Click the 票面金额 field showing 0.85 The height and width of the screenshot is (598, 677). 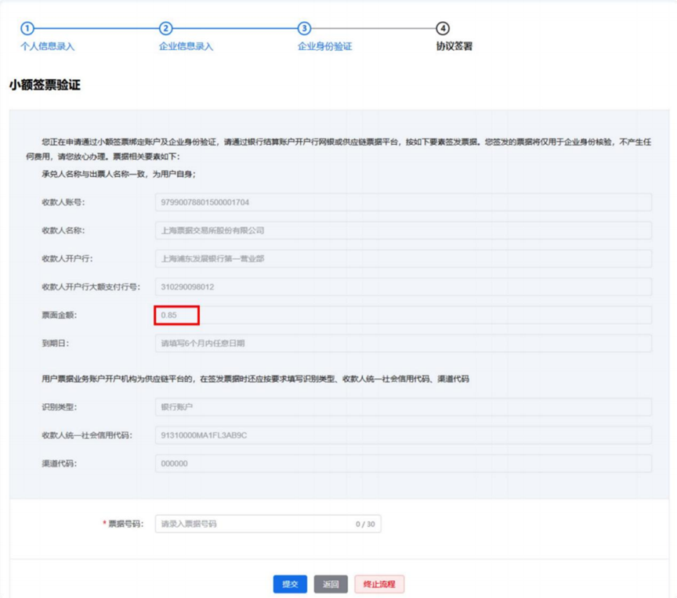(403, 315)
